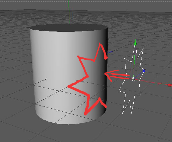Grab the green Y-axis arrow of the gizmo

(135, 42)
